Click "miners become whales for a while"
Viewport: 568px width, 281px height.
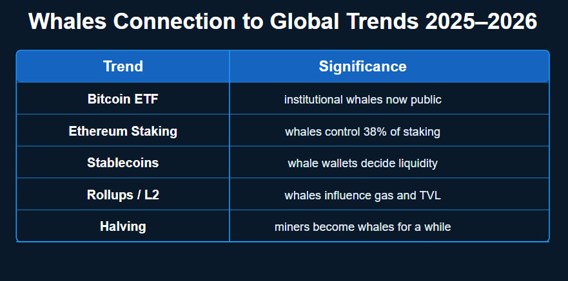362,227
